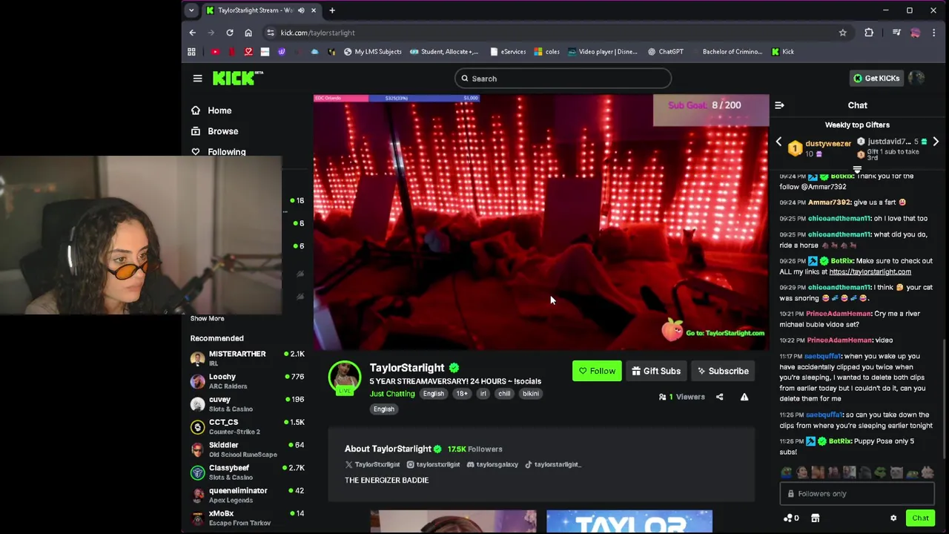Collapse the top gifters leaderboard arrow

pos(857,170)
